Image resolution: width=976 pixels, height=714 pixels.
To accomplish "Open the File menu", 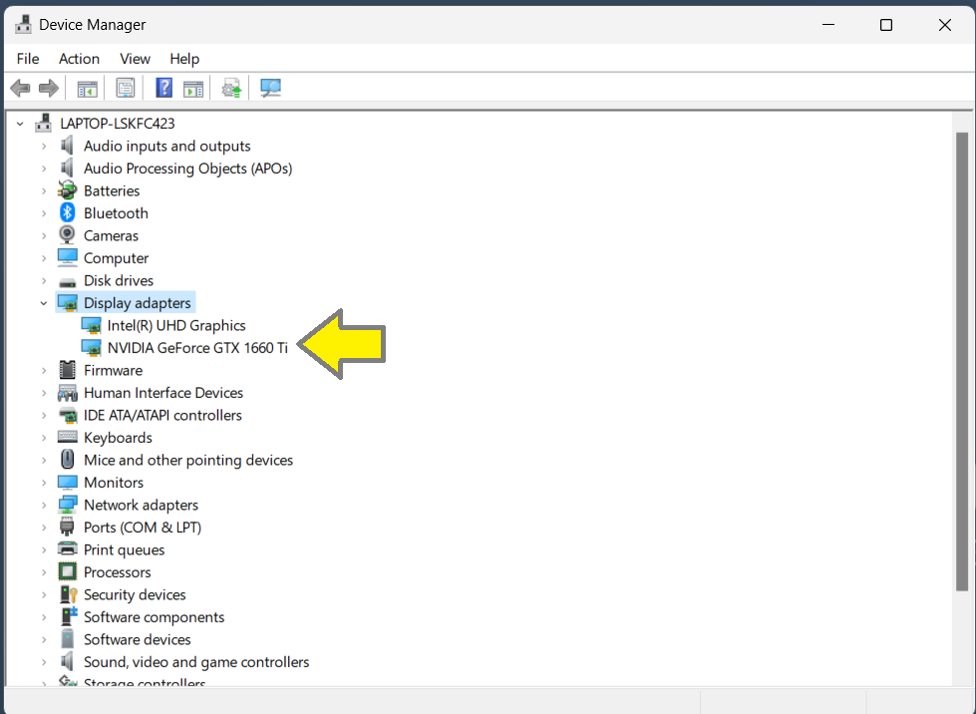I will [27, 59].
